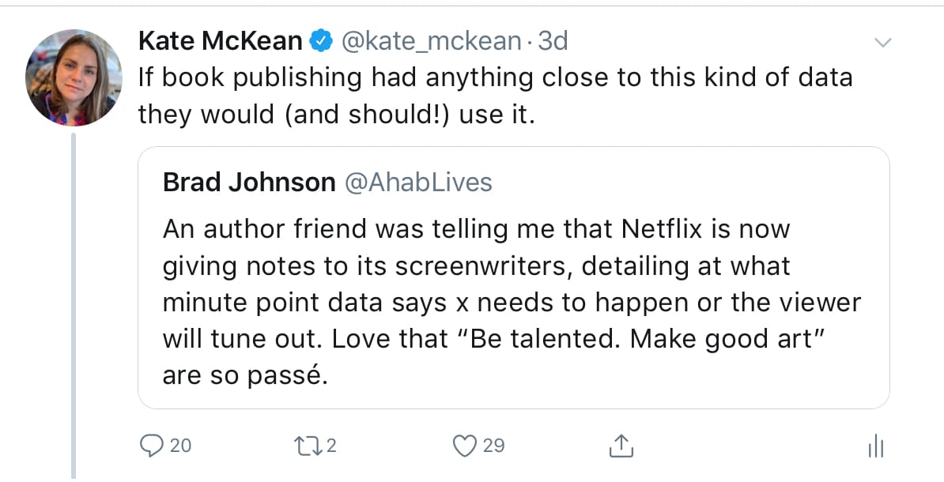Select the @AhabLives handle

click(x=417, y=183)
